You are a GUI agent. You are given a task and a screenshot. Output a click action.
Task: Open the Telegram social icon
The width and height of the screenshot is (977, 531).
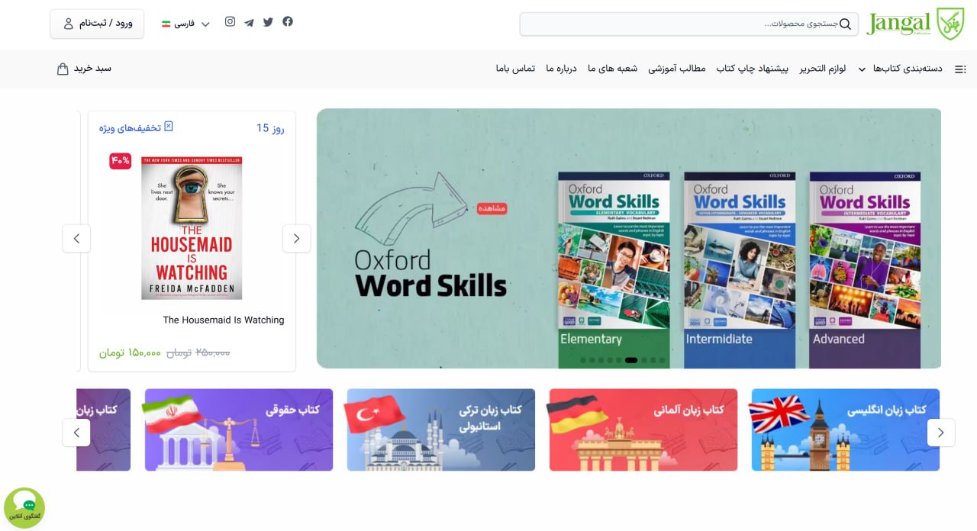(249, 23)
